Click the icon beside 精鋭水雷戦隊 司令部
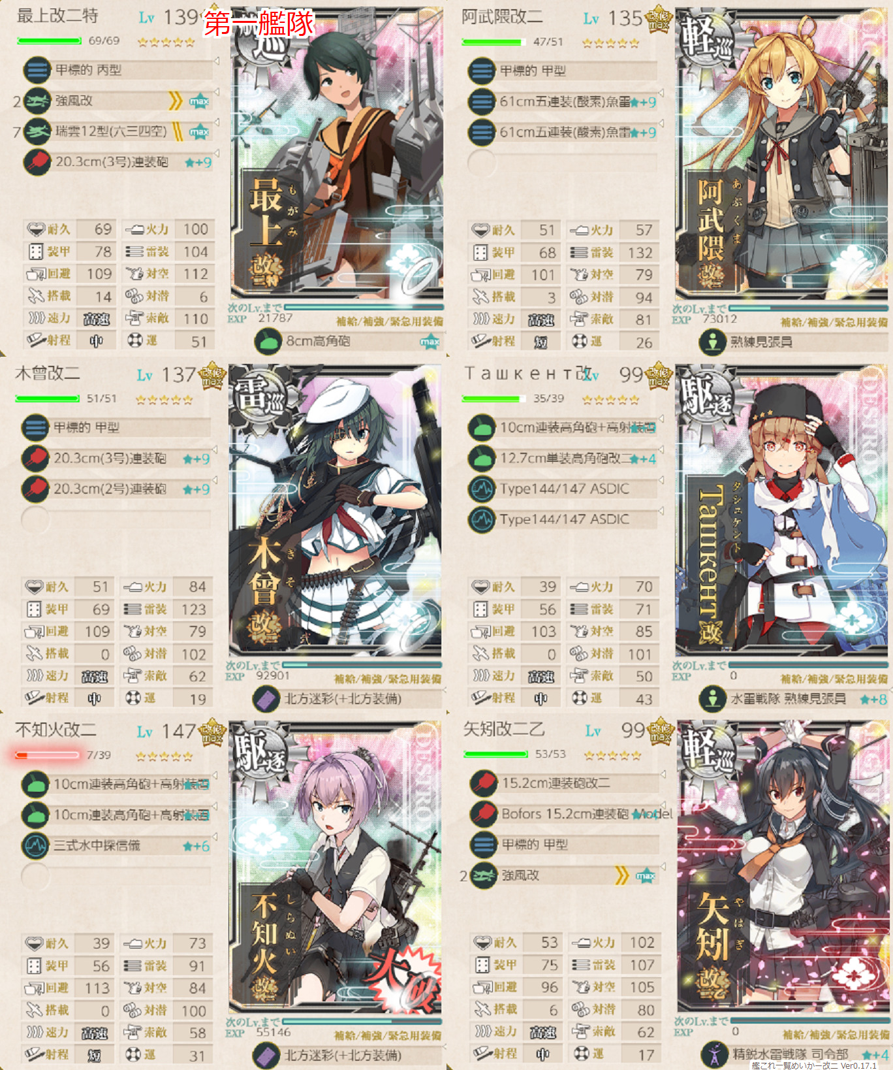 click(x=714, y=1054)
